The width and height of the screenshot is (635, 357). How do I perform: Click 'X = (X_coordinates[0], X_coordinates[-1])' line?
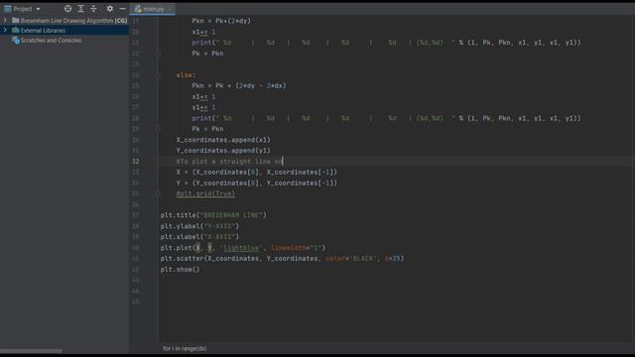click(257, 172)
